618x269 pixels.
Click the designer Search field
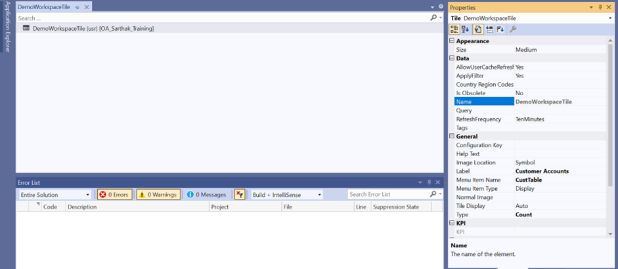click(x=223, y=18)
